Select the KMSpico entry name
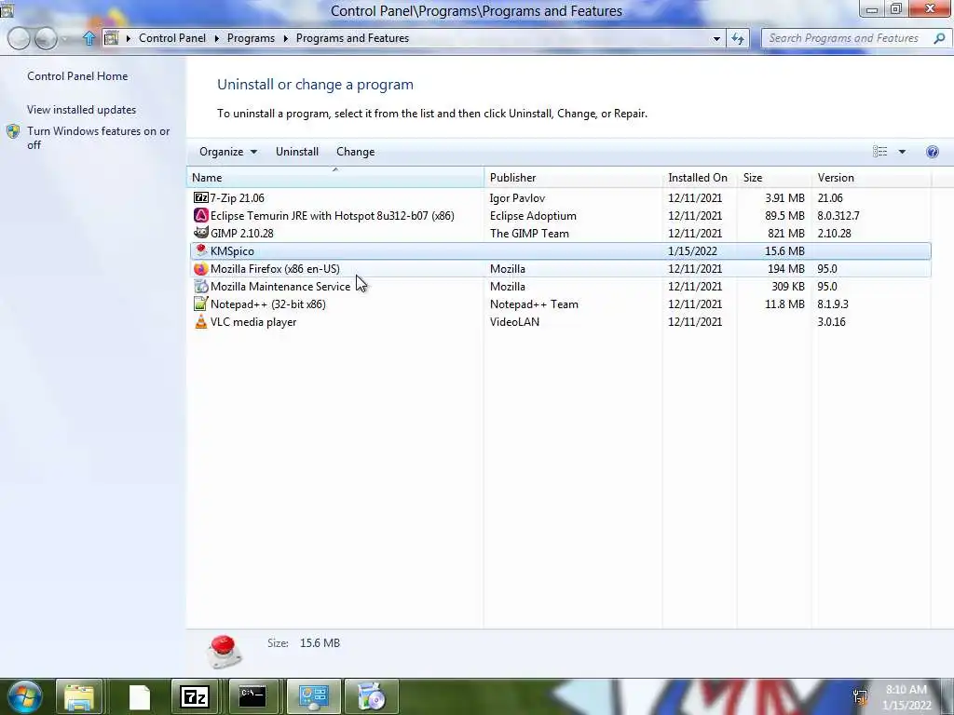This screenshot has height=715, width=954. coord(232,251)
